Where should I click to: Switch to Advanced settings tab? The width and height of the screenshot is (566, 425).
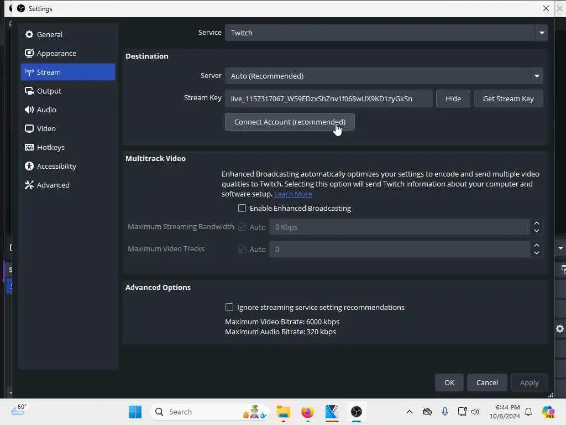[68, 185]
